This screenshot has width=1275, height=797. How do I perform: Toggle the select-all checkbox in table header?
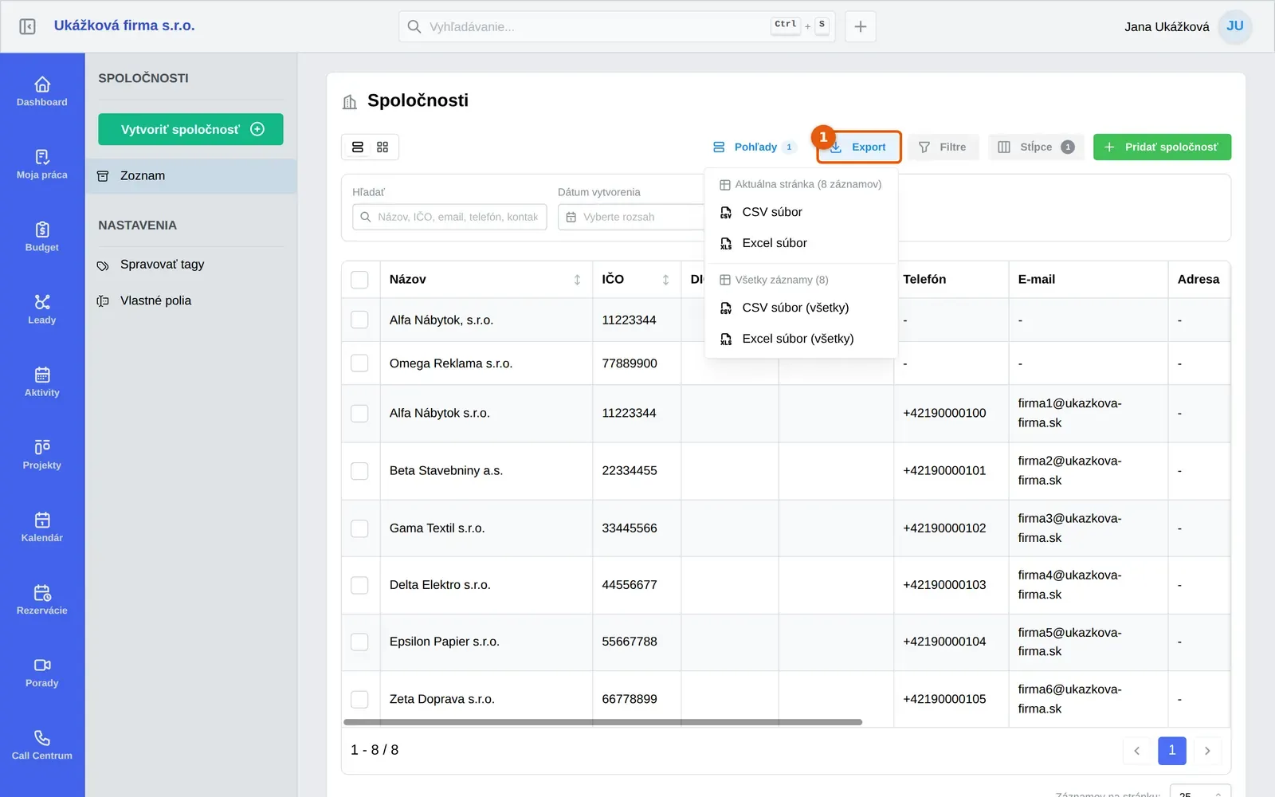pos(360,280)
